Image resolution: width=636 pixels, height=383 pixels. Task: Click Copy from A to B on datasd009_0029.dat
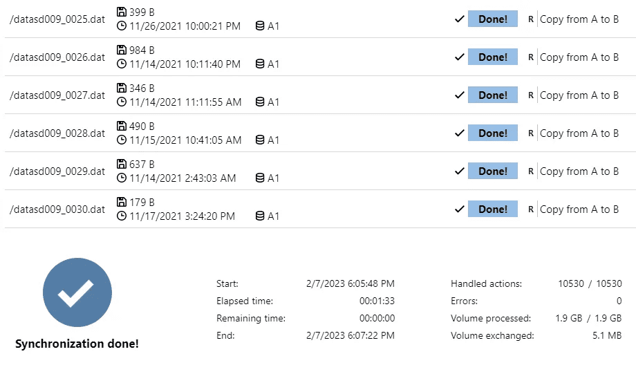(x=579, y=171)
